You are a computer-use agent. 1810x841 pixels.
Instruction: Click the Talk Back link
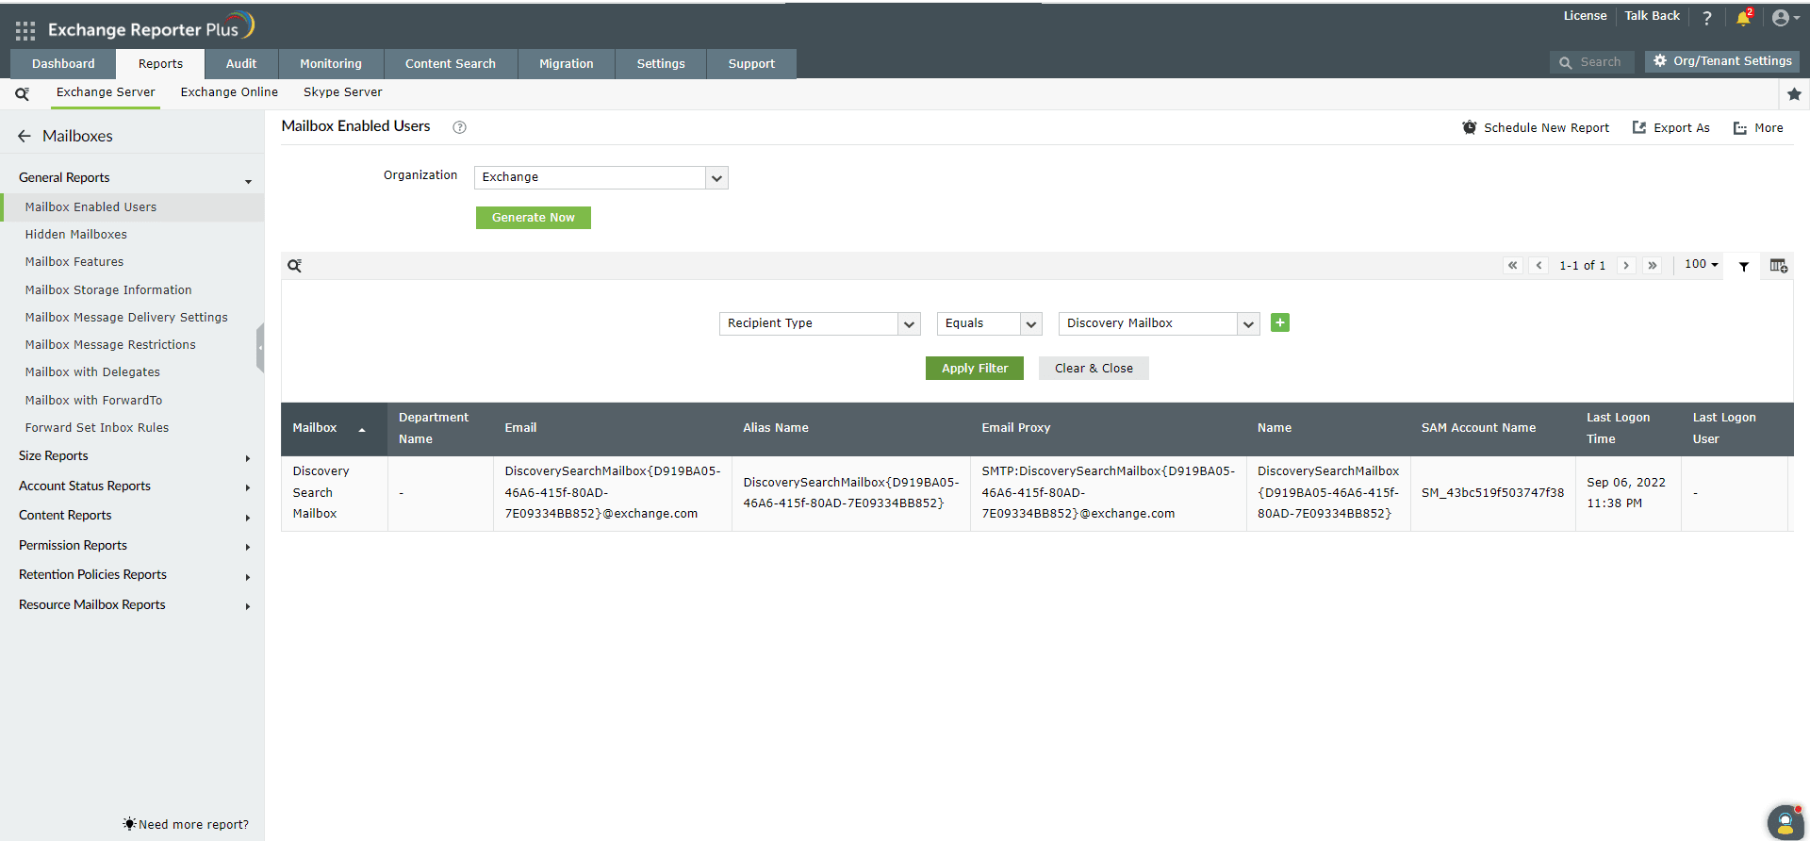tap(1652, 16)
